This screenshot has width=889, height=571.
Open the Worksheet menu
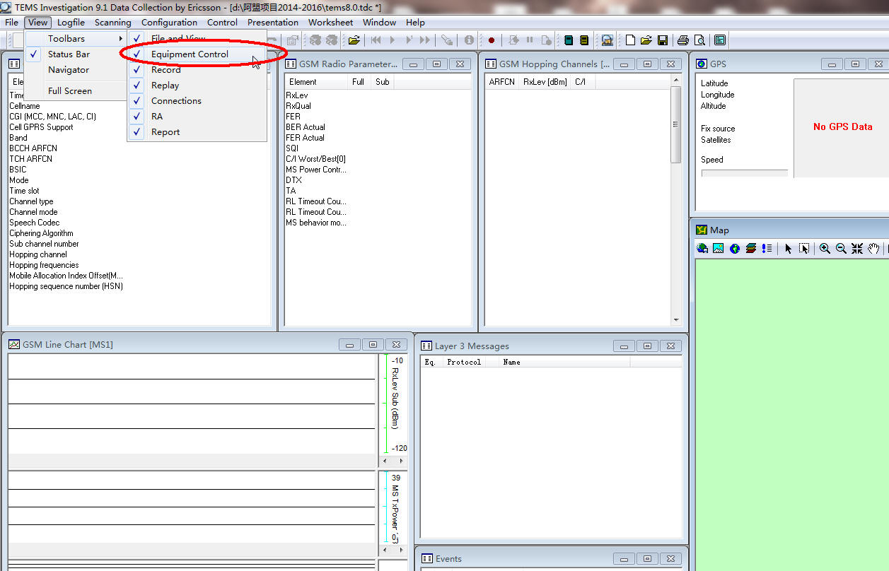(x=330, y=22)
